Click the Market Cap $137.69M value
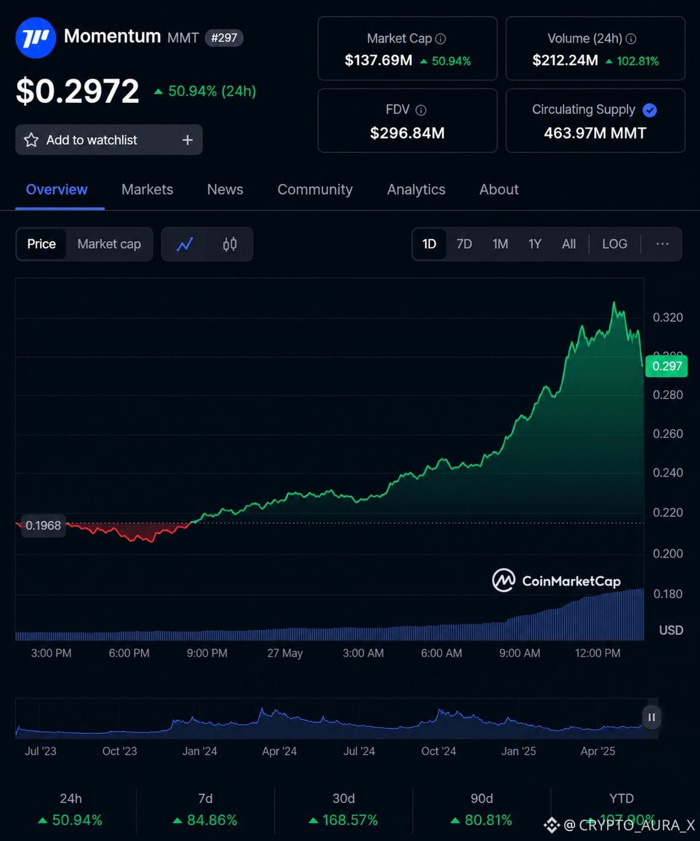Viewport: 700px width, 841px height. coord(378,61)
